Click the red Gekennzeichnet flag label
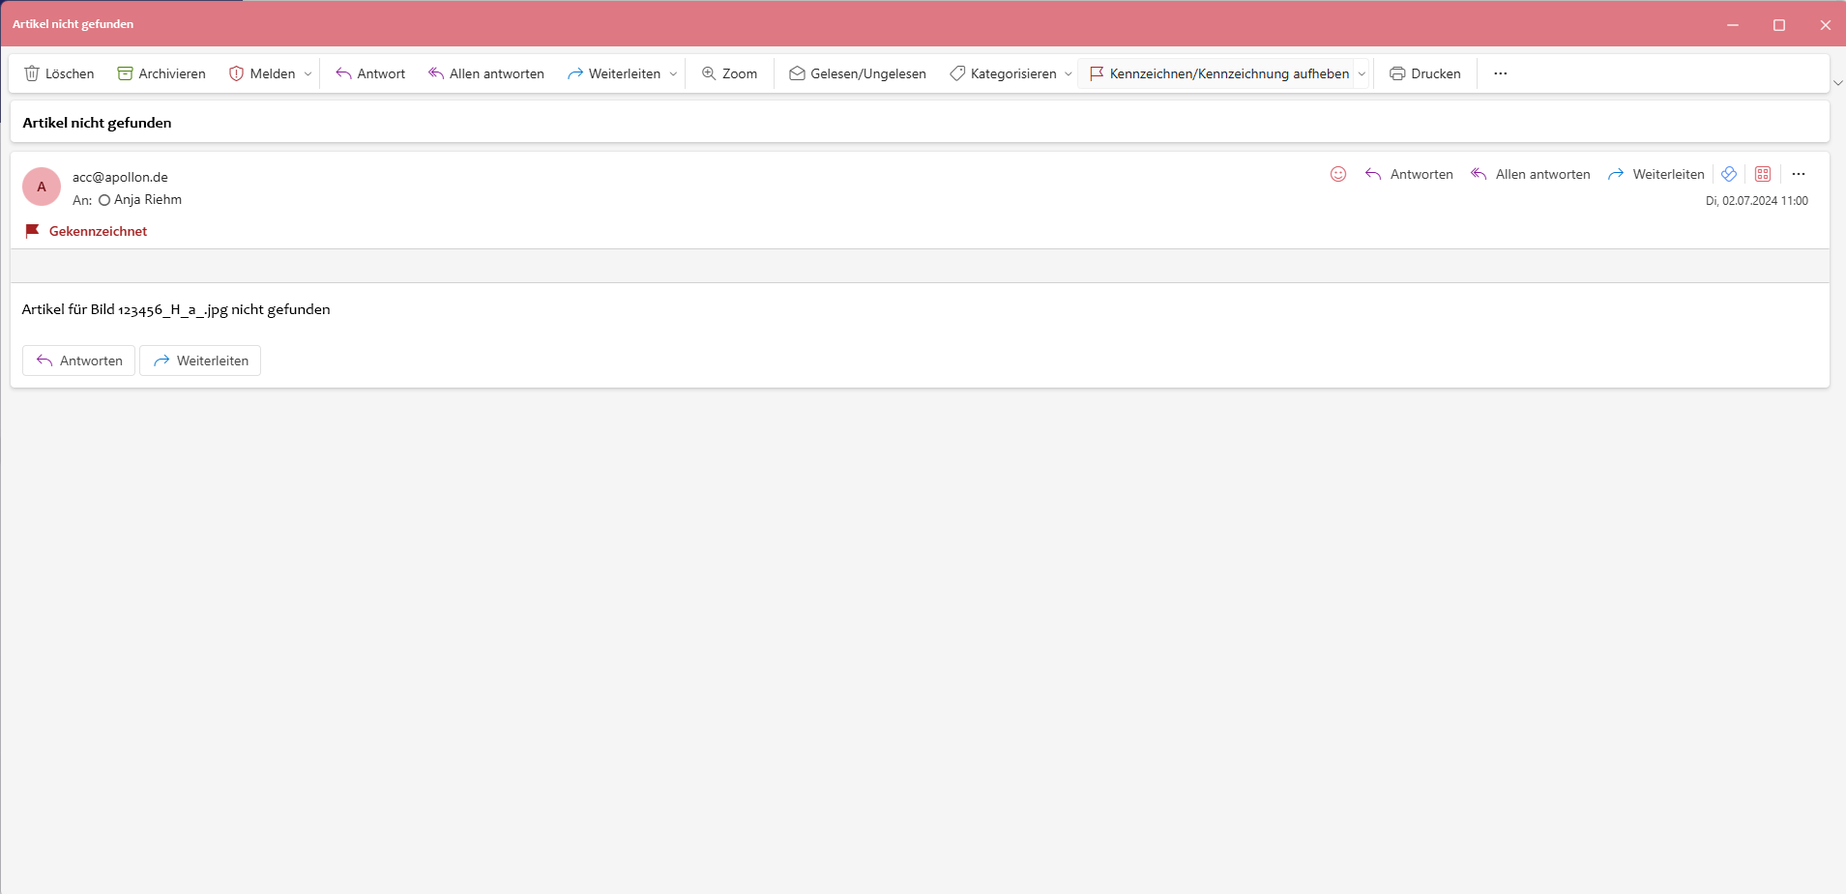The height and width of the screenshot is (894, 1846). [x=86, y=231]
